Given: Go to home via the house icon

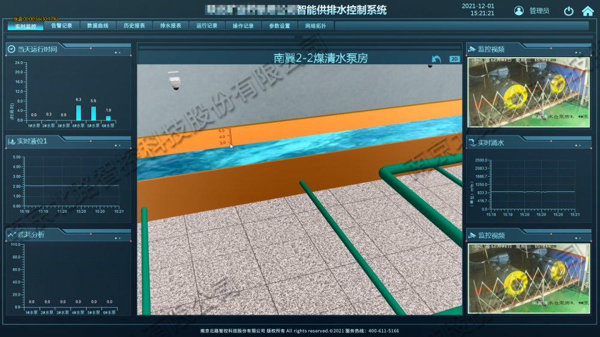Looking at the screenshot, I should (586, 11).
